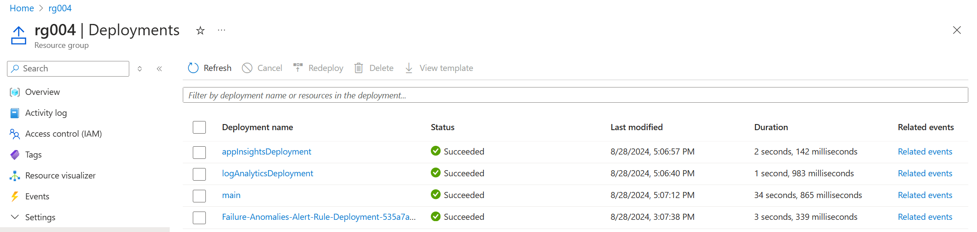Click the Redeploy icon in toolbar
This screenshot has width=977, height=232.
coord(298,68)
